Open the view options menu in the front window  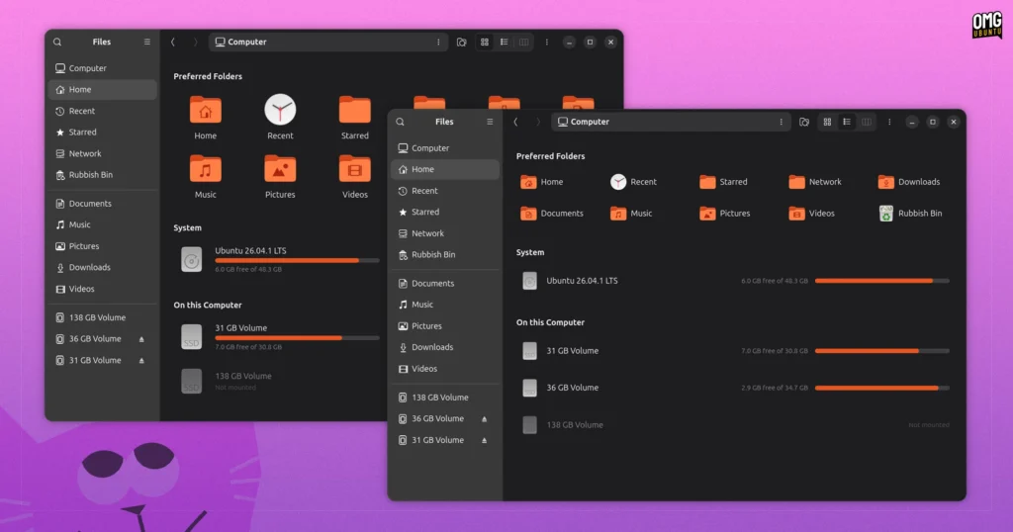[889, 122]
